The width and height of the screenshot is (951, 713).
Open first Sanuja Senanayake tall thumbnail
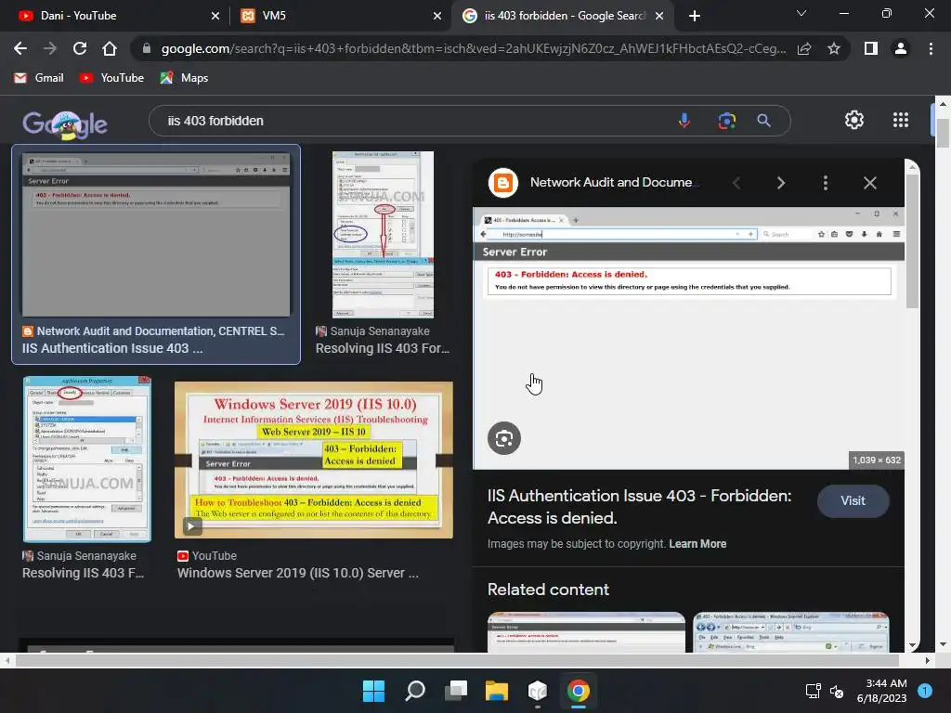point(383,235)
